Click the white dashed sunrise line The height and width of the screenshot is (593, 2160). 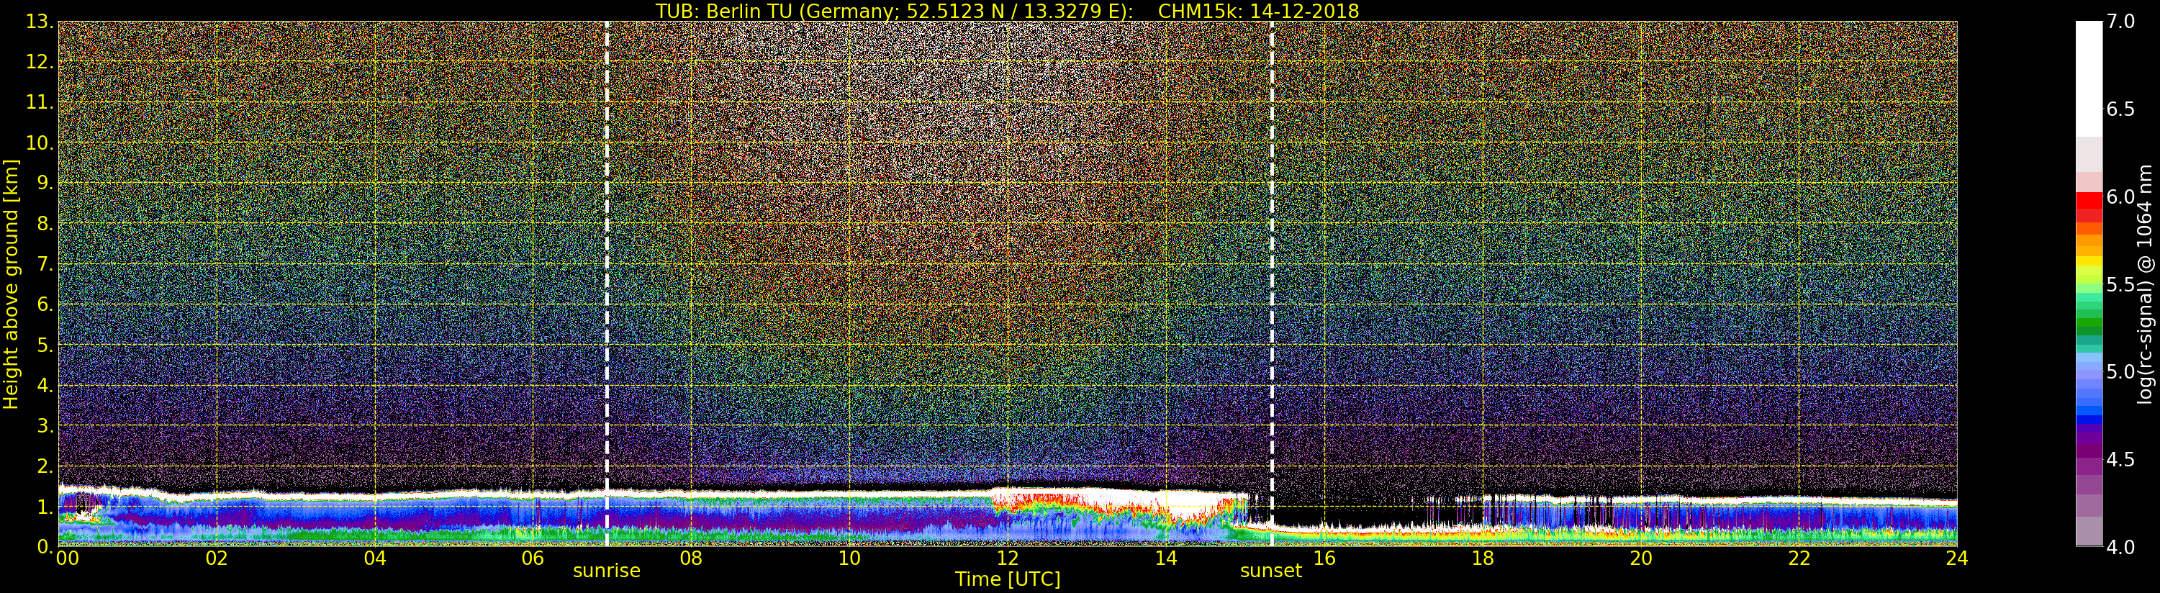pyautogui.click(x=606, y=252)
